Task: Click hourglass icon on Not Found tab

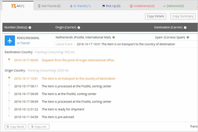Action: 39,6
